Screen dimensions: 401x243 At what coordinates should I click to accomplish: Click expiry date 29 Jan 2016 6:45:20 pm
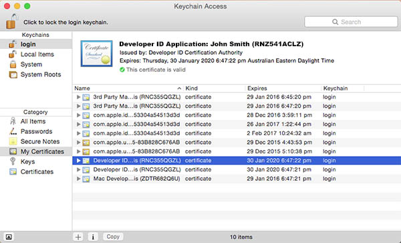[x=279, y=97]
